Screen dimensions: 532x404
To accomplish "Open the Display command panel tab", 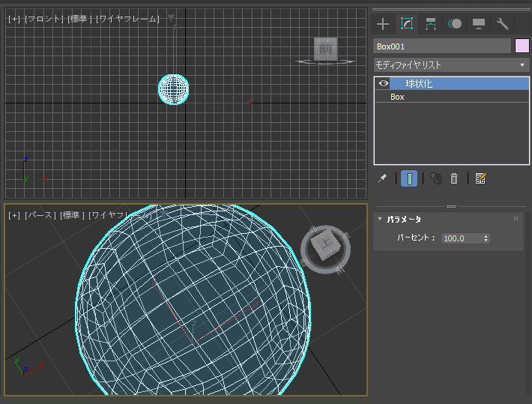I will pyautogui.click(x=479, y=24).
